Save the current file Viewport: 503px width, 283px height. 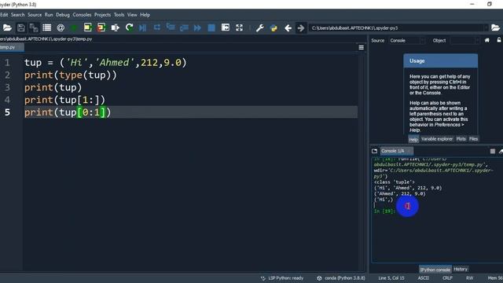[21, 28]
